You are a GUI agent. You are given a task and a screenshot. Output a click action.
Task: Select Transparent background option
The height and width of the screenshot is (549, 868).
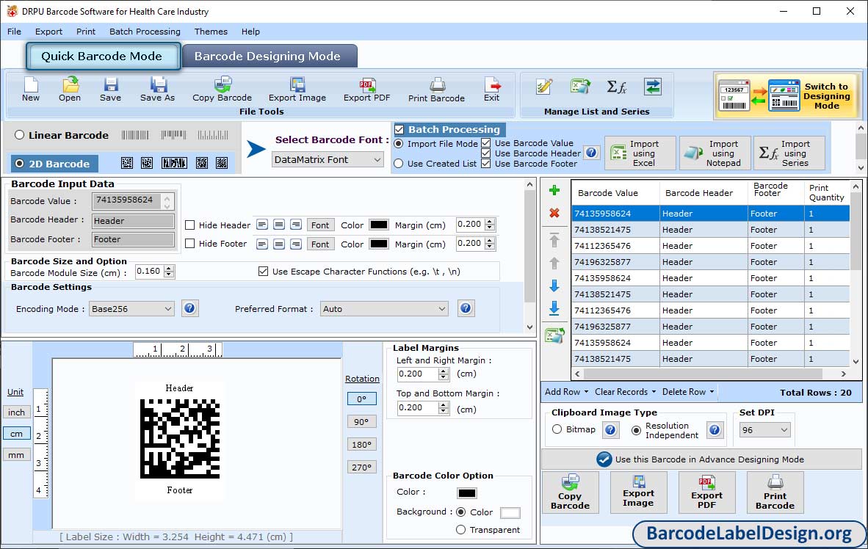[x=460, y=530]
